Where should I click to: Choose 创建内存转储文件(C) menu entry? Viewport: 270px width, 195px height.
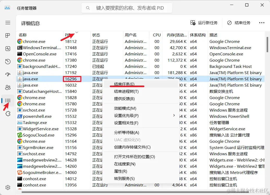pyautogui.click(x=140, y=147)
